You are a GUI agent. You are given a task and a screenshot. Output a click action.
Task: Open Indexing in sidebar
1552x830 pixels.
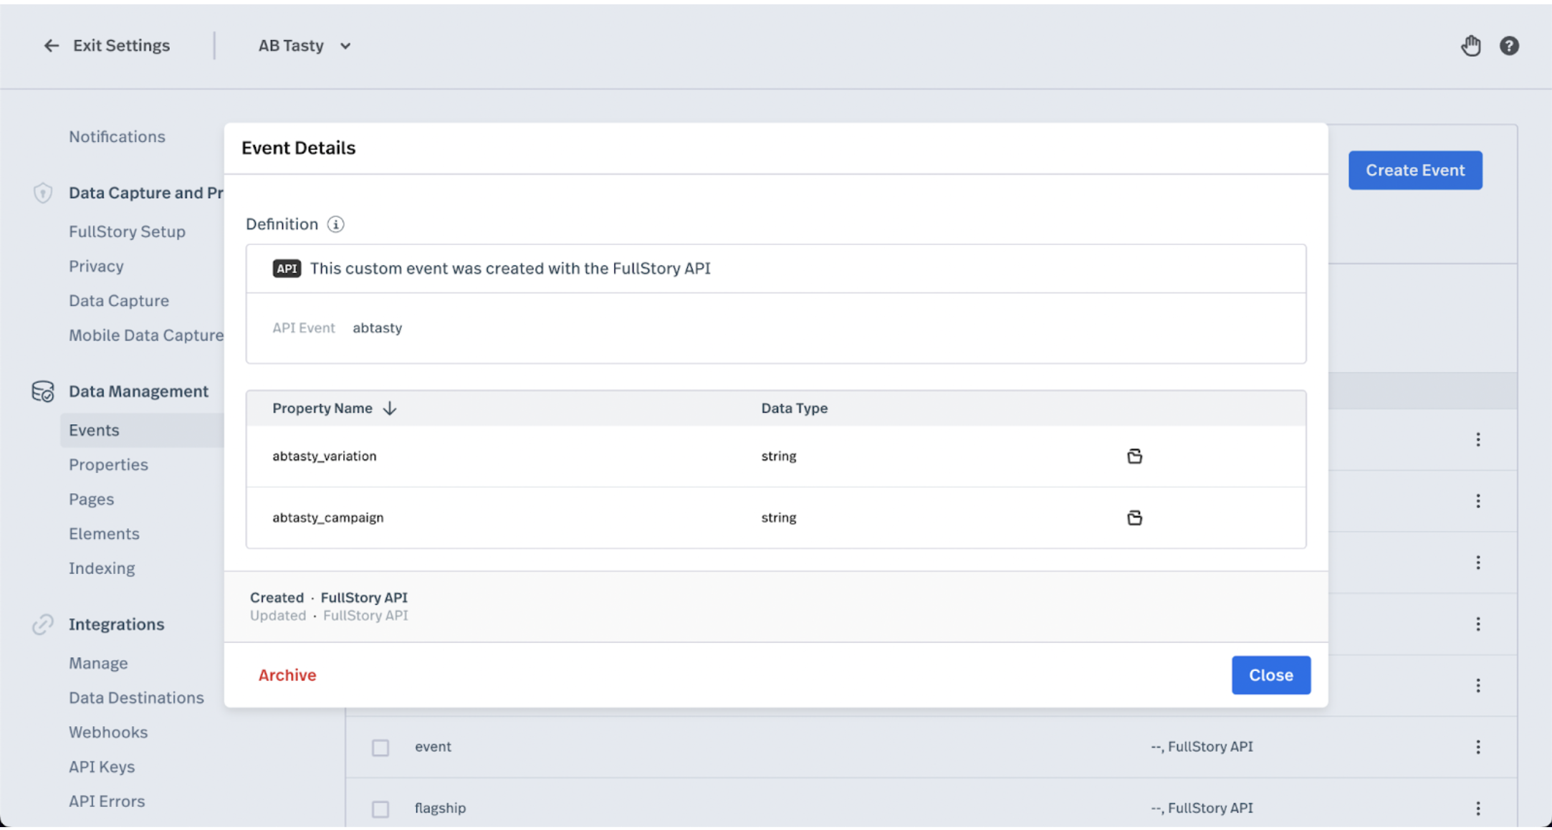click(x=102, y=568)
